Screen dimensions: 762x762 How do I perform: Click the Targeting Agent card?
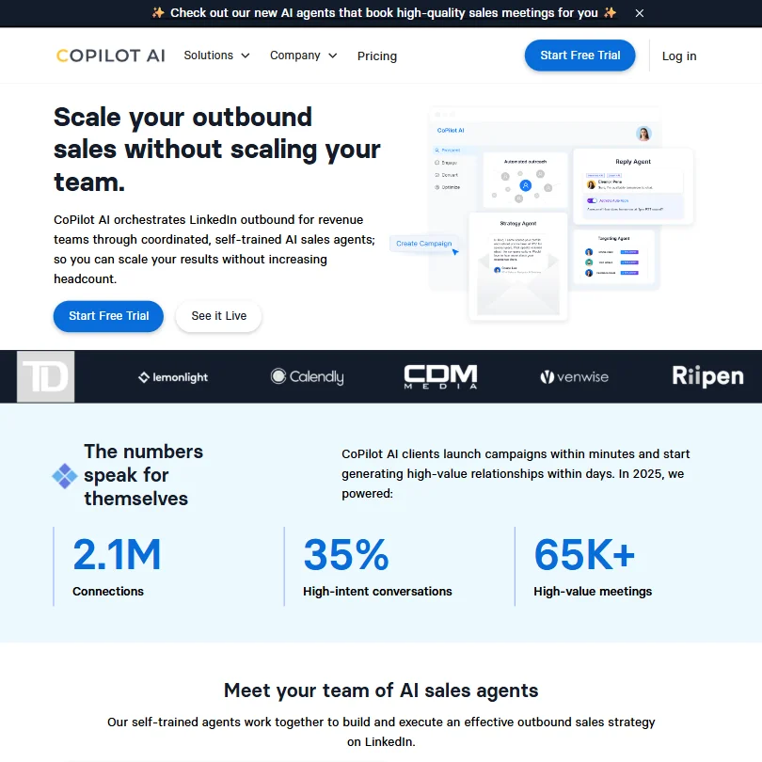(x=613, y=257)
